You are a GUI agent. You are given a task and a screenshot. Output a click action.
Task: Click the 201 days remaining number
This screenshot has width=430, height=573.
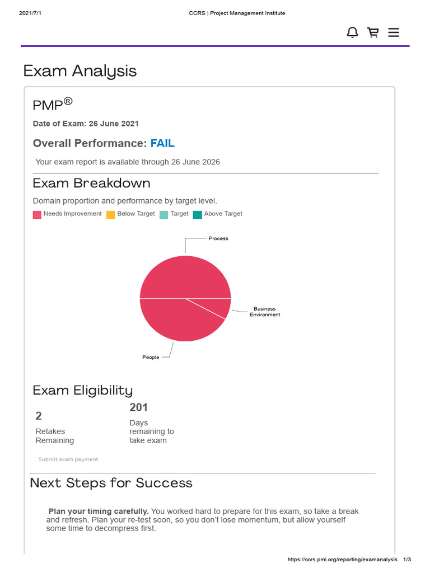[139, 407]
